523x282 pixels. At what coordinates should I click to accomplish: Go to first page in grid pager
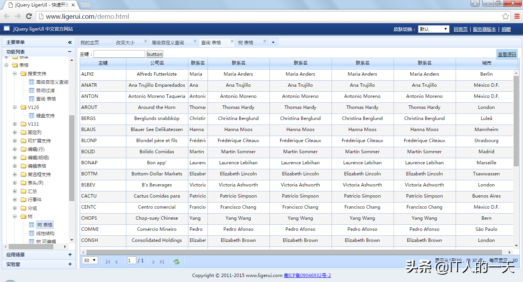click(108, 262)
